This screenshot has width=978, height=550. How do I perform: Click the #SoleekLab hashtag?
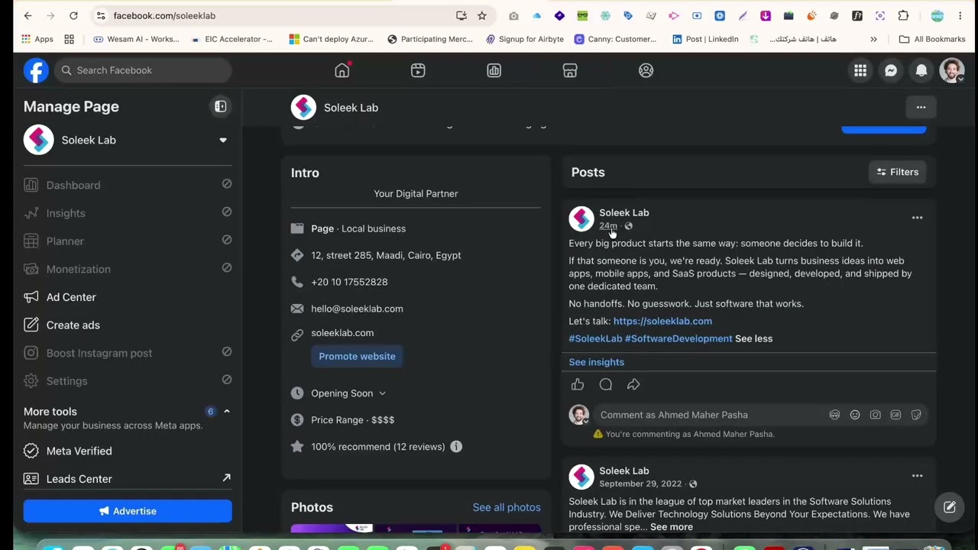pyautogui.click(x=595, y=338)
